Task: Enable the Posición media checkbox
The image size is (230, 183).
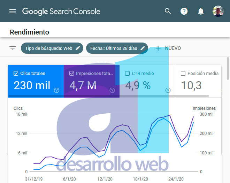Action: pyautogui.click(x=183, y=74)
